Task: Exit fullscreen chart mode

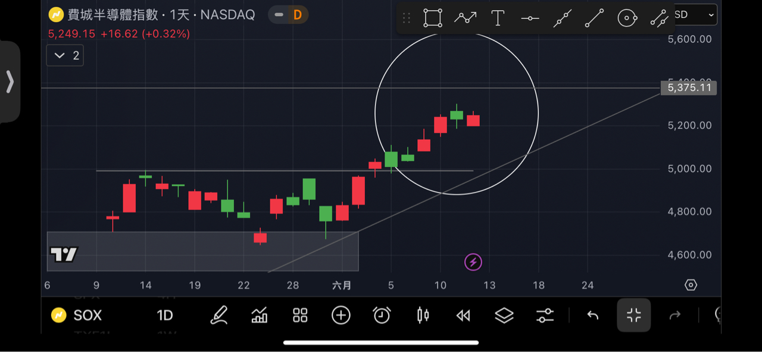Action: pyautogui.click(x=634, y=315)
